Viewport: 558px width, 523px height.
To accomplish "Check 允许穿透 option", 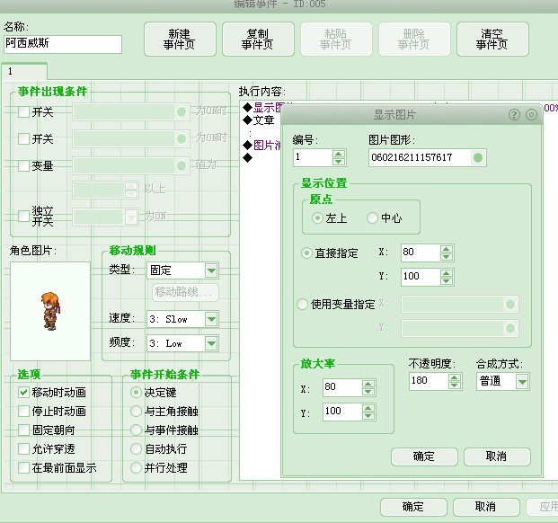I will (x=23, y=448).
